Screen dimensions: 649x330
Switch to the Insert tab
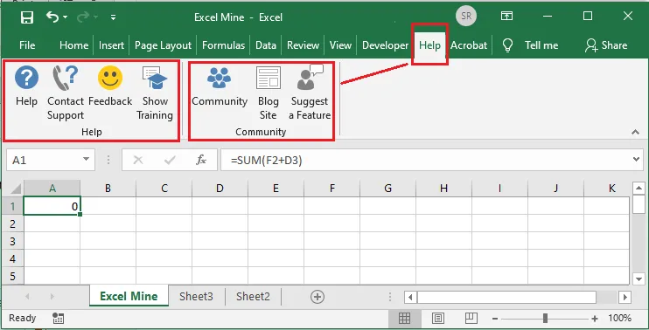(111, 45)
